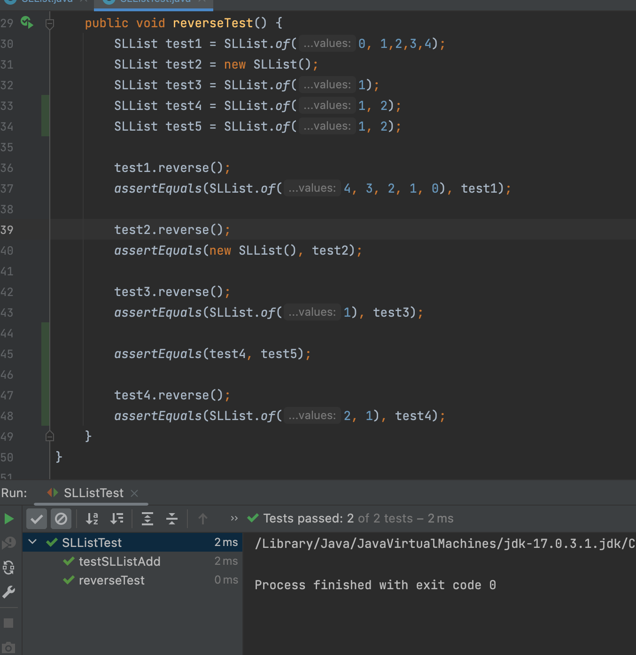Collapse all test results in tree
This screenshot has width=636, height=655.
pos(172,519)
